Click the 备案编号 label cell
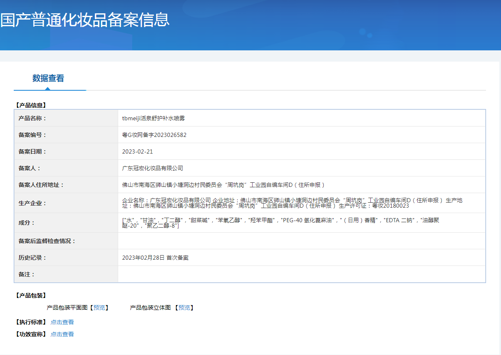The width and height of the screenshot is (501, 355). 66,135
